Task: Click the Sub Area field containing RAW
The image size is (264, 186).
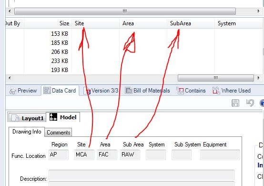Action: (130, 155)
